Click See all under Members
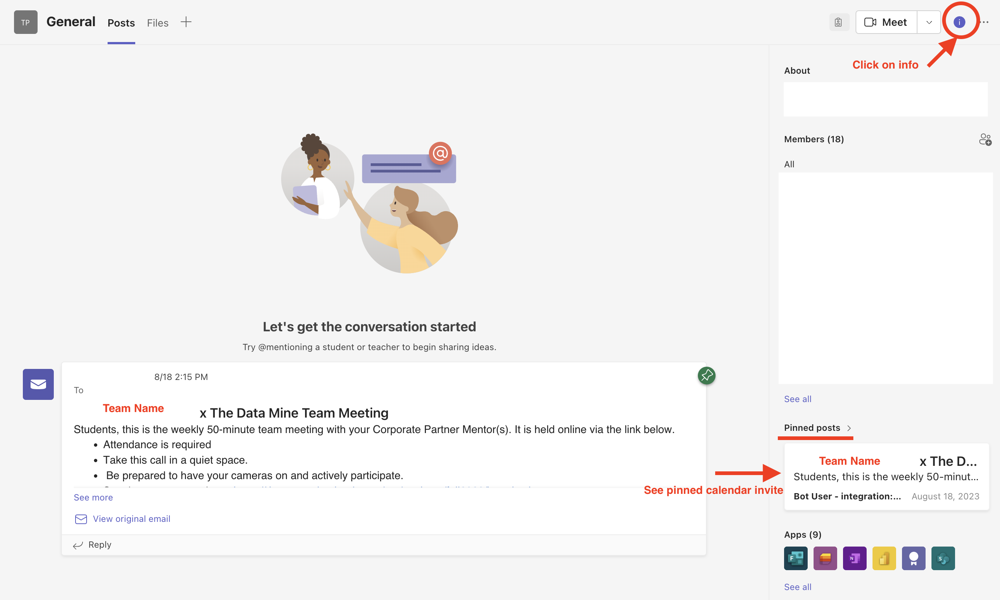The width and height of the screenshot is (1000, 600). click(797, 398)
